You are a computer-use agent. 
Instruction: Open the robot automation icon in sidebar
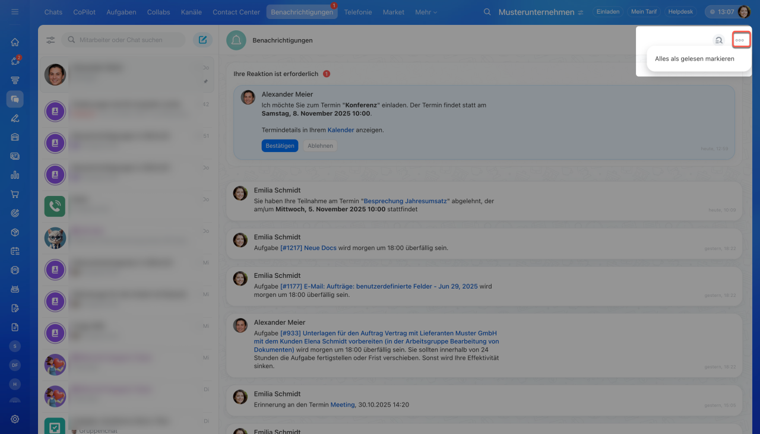pos(15,289)
